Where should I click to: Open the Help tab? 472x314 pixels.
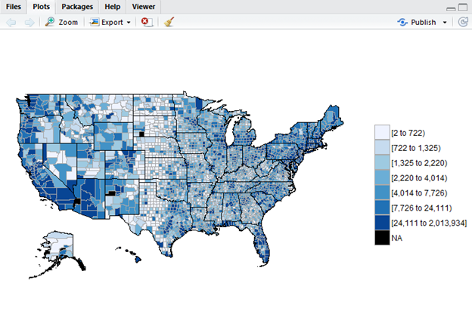113,7
